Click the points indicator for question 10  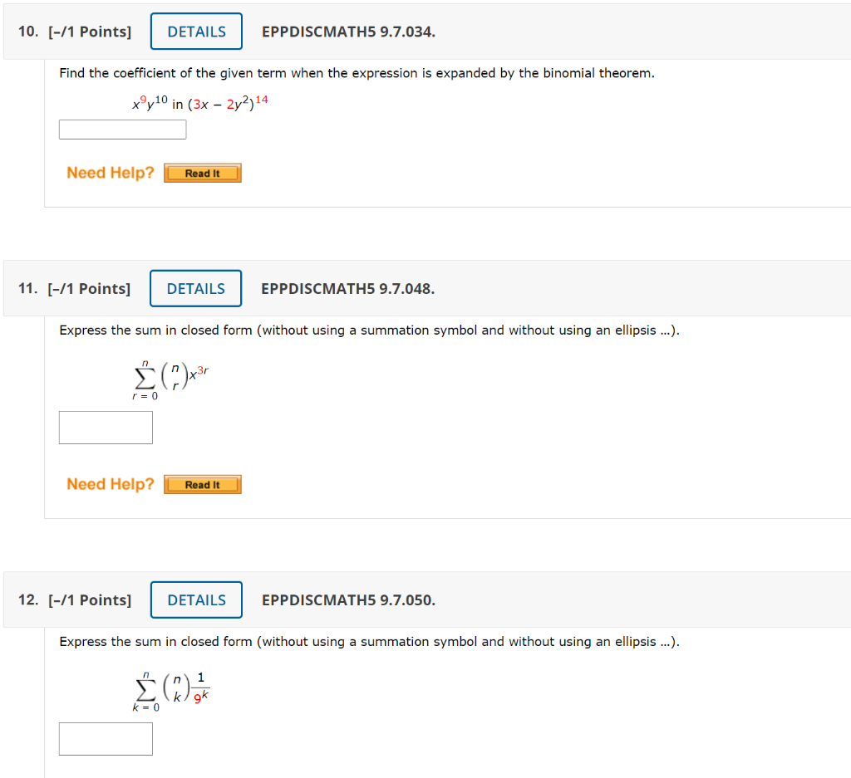[91, 31]
